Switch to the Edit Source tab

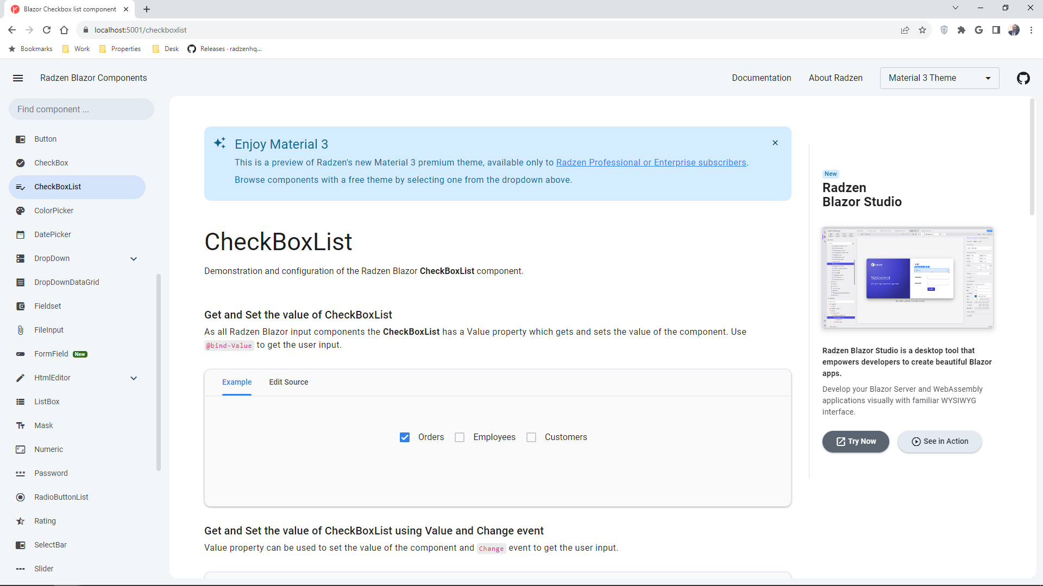(x=288, y=382)
